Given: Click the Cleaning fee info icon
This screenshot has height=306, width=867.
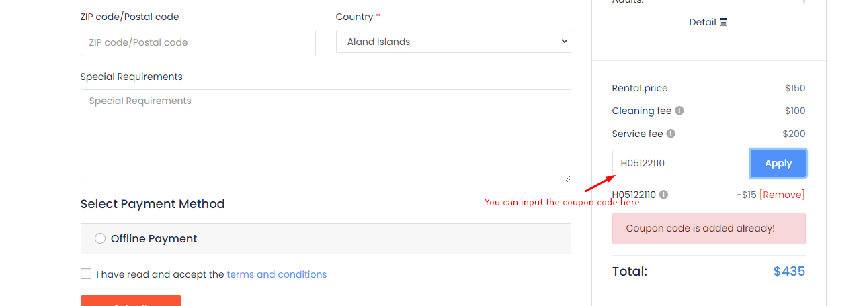Looking at the screenshot, I should tap(679, 111).
